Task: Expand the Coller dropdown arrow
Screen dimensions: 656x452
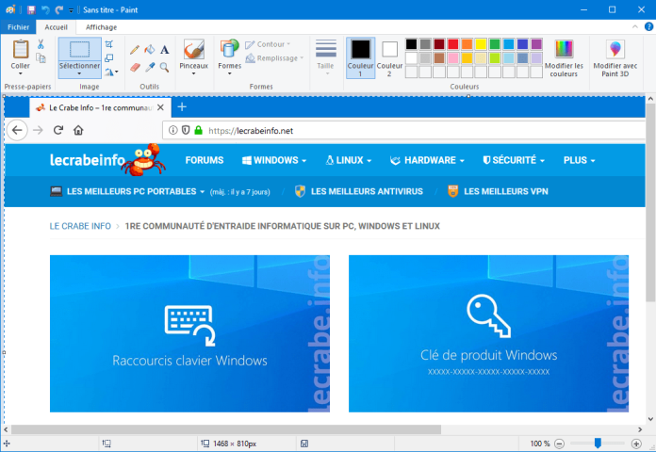Action: (20, 74)
